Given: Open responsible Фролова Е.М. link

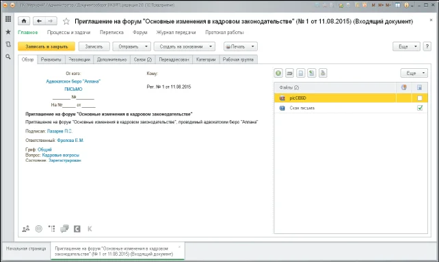Looking at the screenshot, I should point(70,141).
